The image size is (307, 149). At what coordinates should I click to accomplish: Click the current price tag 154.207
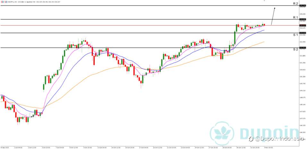[x=303, y=25]
